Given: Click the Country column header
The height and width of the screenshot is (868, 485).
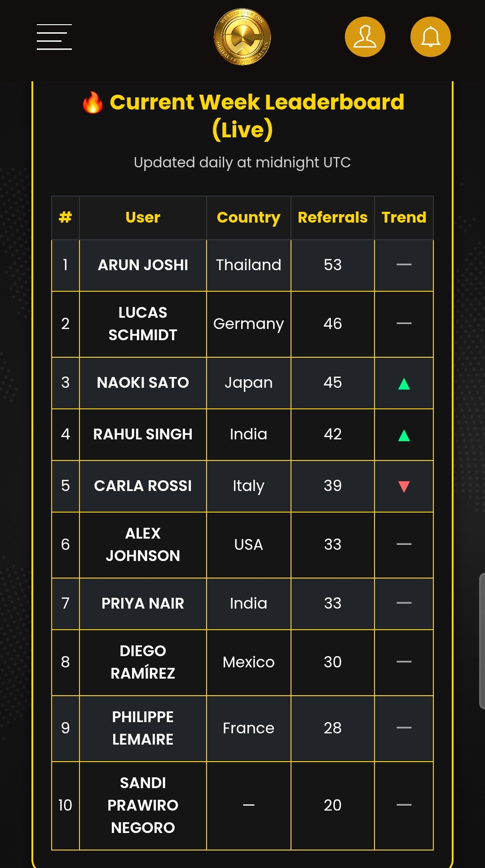Looking at the screenshot, I should pyautogui.click(x=248, y=218).
